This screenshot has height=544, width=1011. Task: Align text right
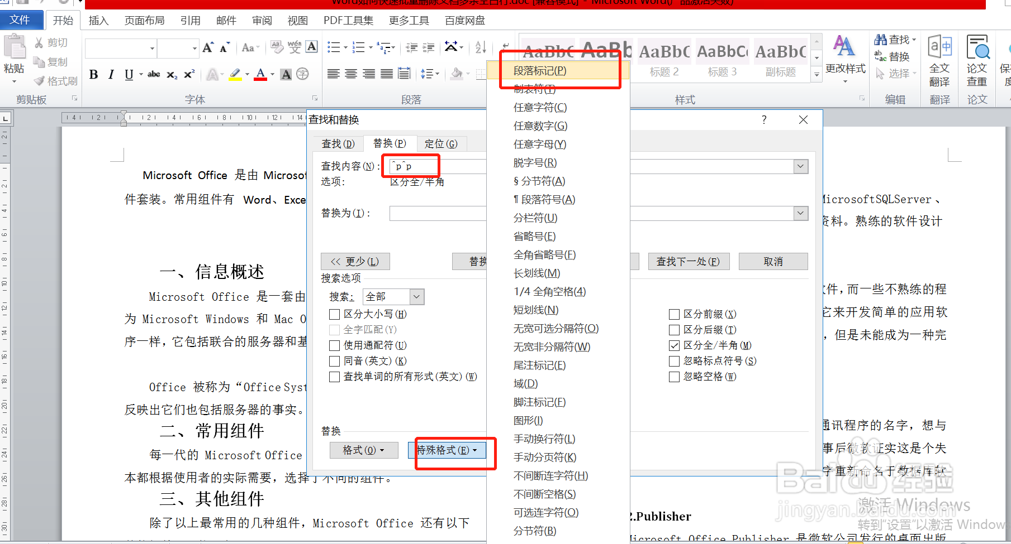coord(369,74)
